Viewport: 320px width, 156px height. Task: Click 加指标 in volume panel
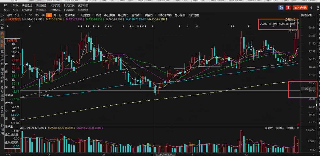280,128
